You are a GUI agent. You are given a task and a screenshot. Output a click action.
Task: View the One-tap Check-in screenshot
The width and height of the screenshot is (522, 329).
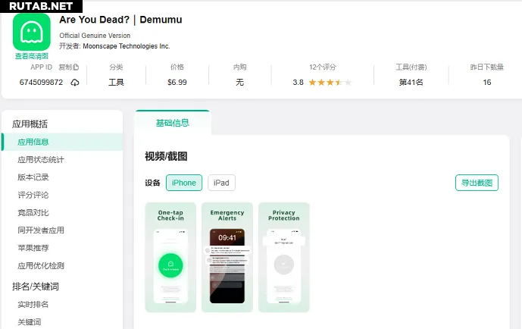click(x=170, y=258)
